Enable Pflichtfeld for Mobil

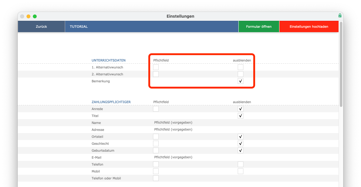click(156, 171)
